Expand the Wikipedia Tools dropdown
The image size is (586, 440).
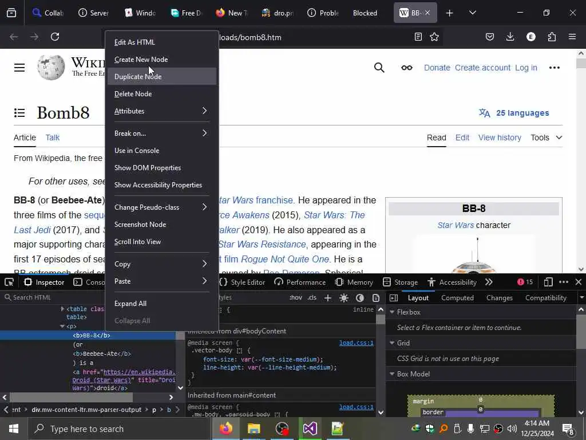547,137
